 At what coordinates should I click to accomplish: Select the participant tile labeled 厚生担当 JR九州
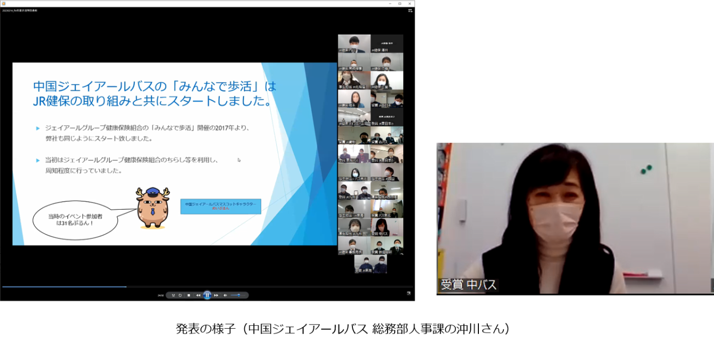point(354,227)
